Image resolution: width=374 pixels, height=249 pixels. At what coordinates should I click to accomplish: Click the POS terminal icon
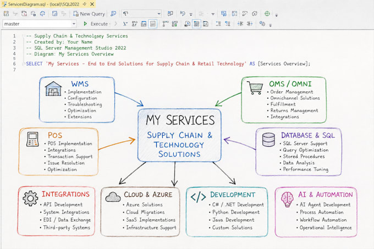click(32, 140)
